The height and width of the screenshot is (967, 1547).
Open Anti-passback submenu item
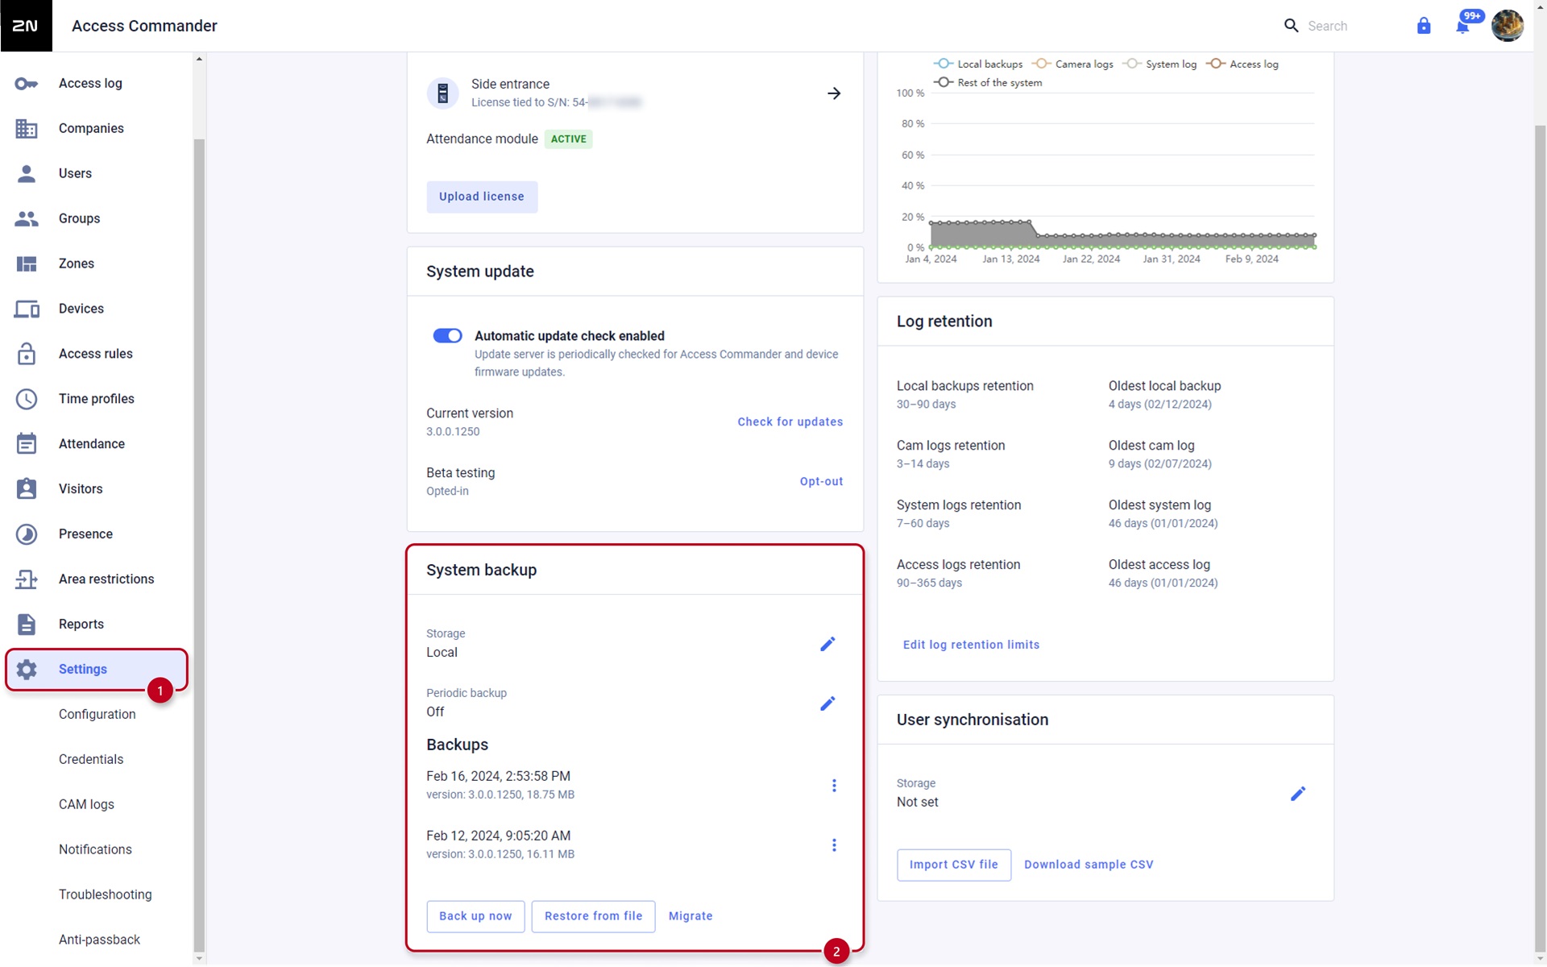(99, 940)
